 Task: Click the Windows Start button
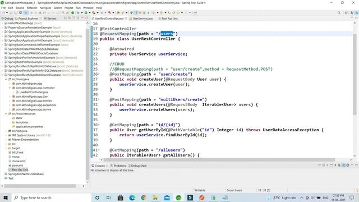point(6,198)
